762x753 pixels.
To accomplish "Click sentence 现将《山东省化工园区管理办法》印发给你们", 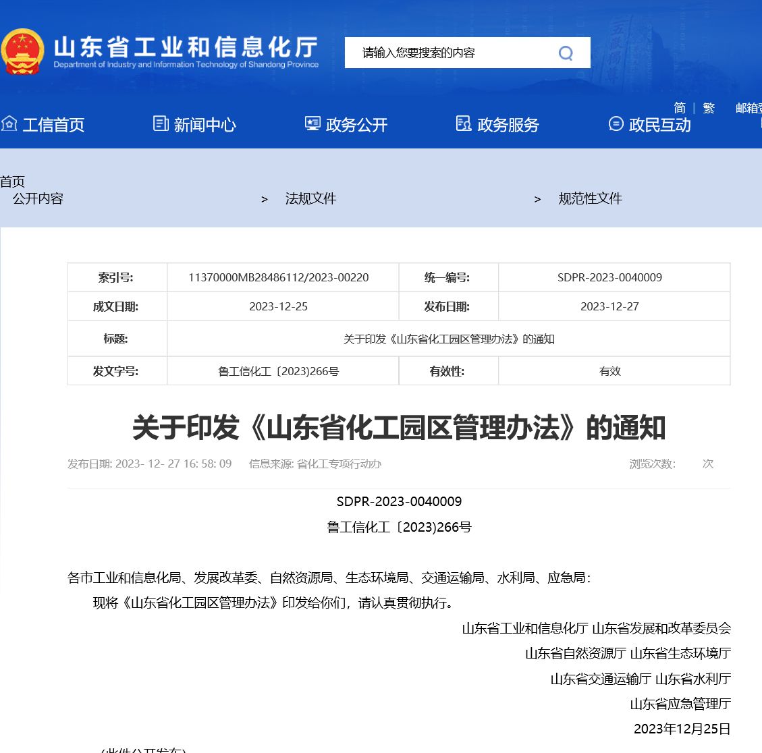I will coord(273,603).
